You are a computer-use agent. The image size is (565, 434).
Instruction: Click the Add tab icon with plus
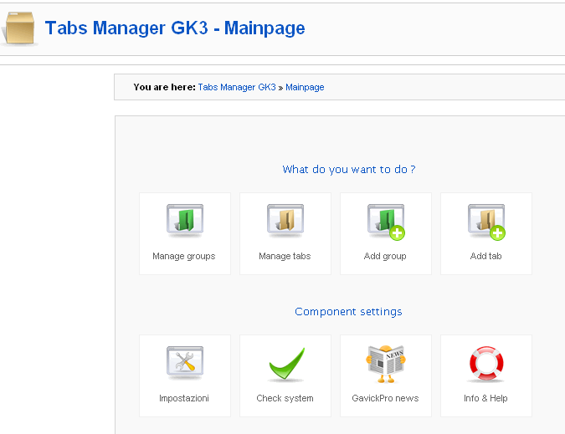pyautogui.click(x=486, y=222)
